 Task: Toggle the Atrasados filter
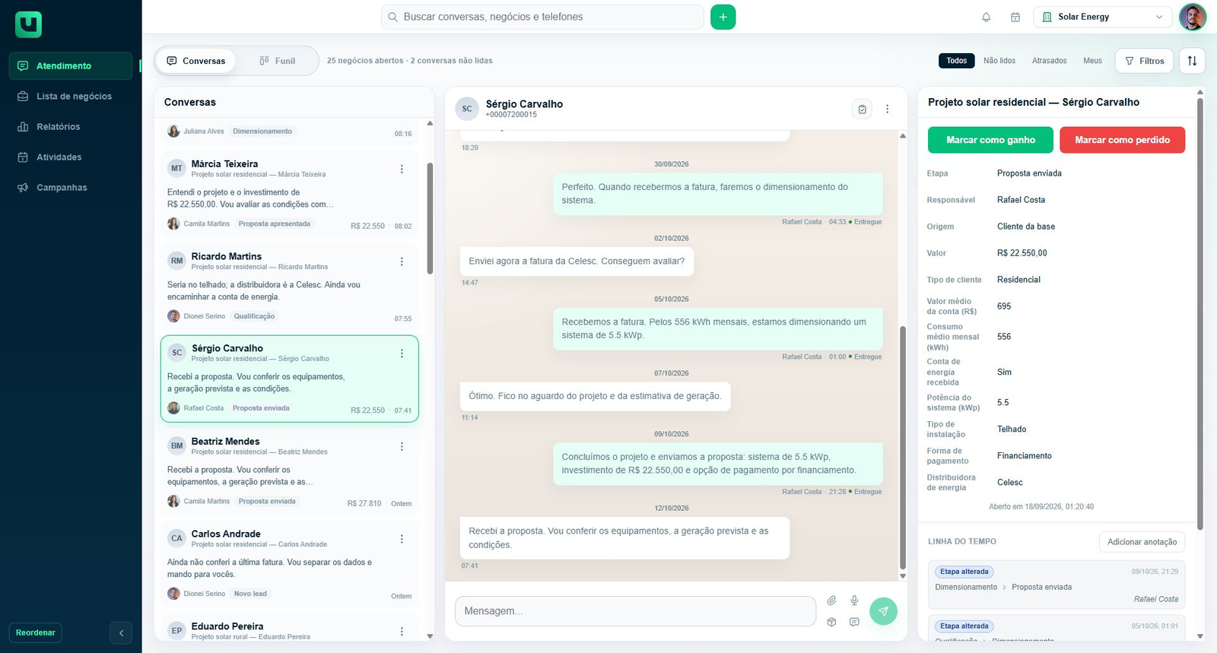pos(1049,61)
